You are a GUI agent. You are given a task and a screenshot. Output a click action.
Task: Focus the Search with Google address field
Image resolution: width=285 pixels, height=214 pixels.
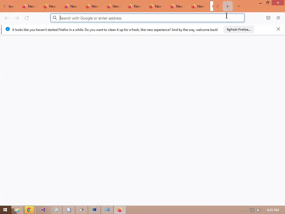(148, 18)
